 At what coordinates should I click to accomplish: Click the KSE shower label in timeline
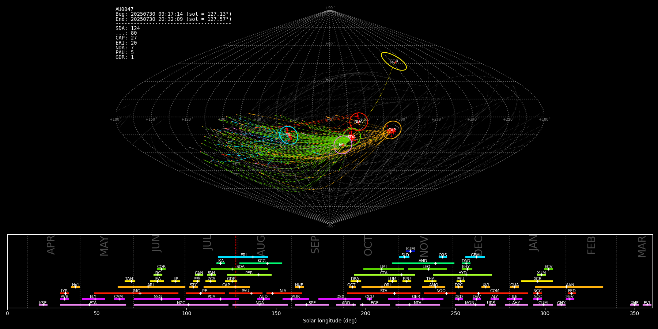point(43,303)
